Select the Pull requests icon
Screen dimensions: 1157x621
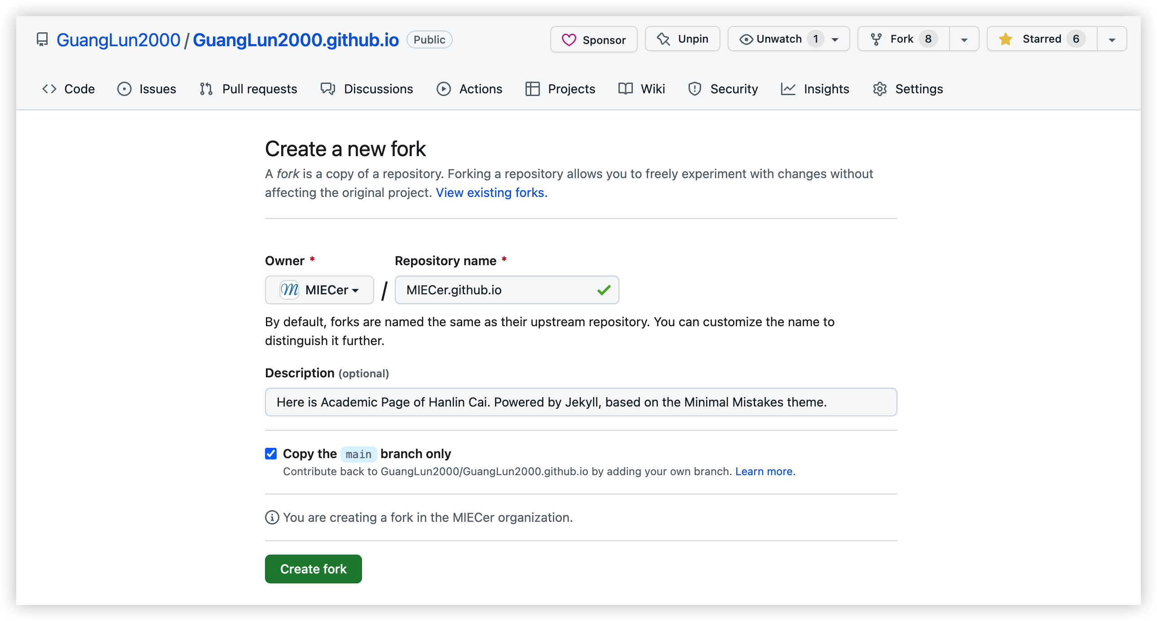coord(206,89)
